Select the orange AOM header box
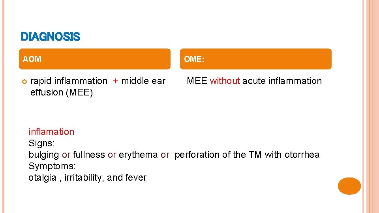The height and width of the screenshot is (213, 379). [x=95, y=59]
